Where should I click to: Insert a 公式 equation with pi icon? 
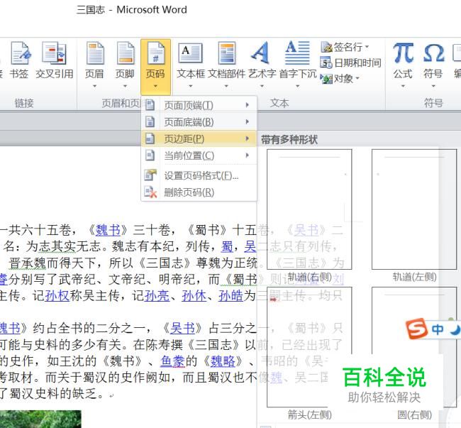[x=403, y=53]
